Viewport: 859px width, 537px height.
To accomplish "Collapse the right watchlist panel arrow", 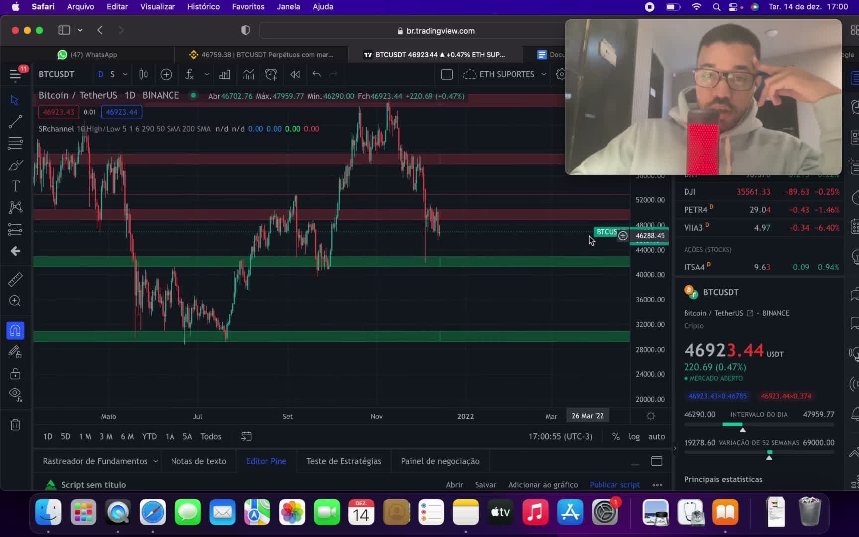I will 675,448.
